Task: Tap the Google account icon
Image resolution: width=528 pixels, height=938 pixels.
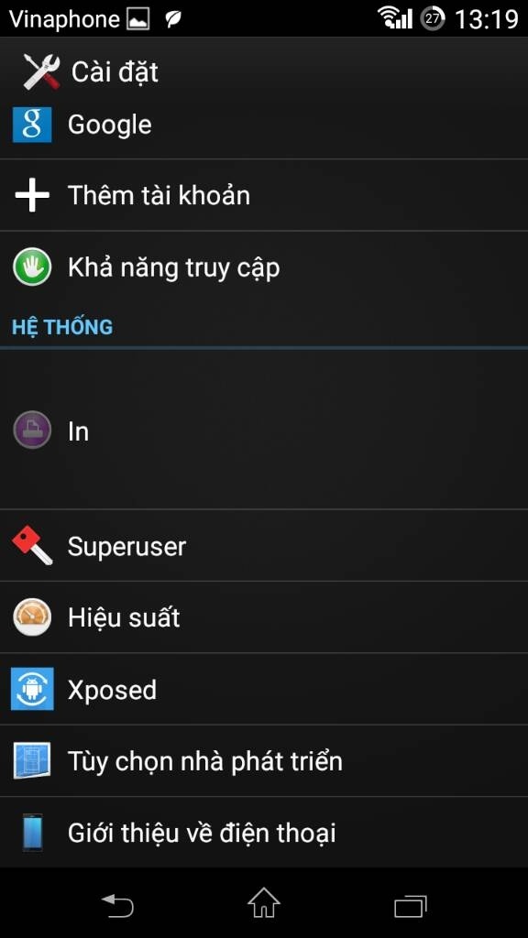Action: [32, 125]
